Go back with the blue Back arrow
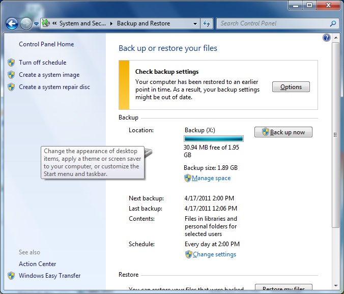 pyautogui.click(x=12, y=23)
